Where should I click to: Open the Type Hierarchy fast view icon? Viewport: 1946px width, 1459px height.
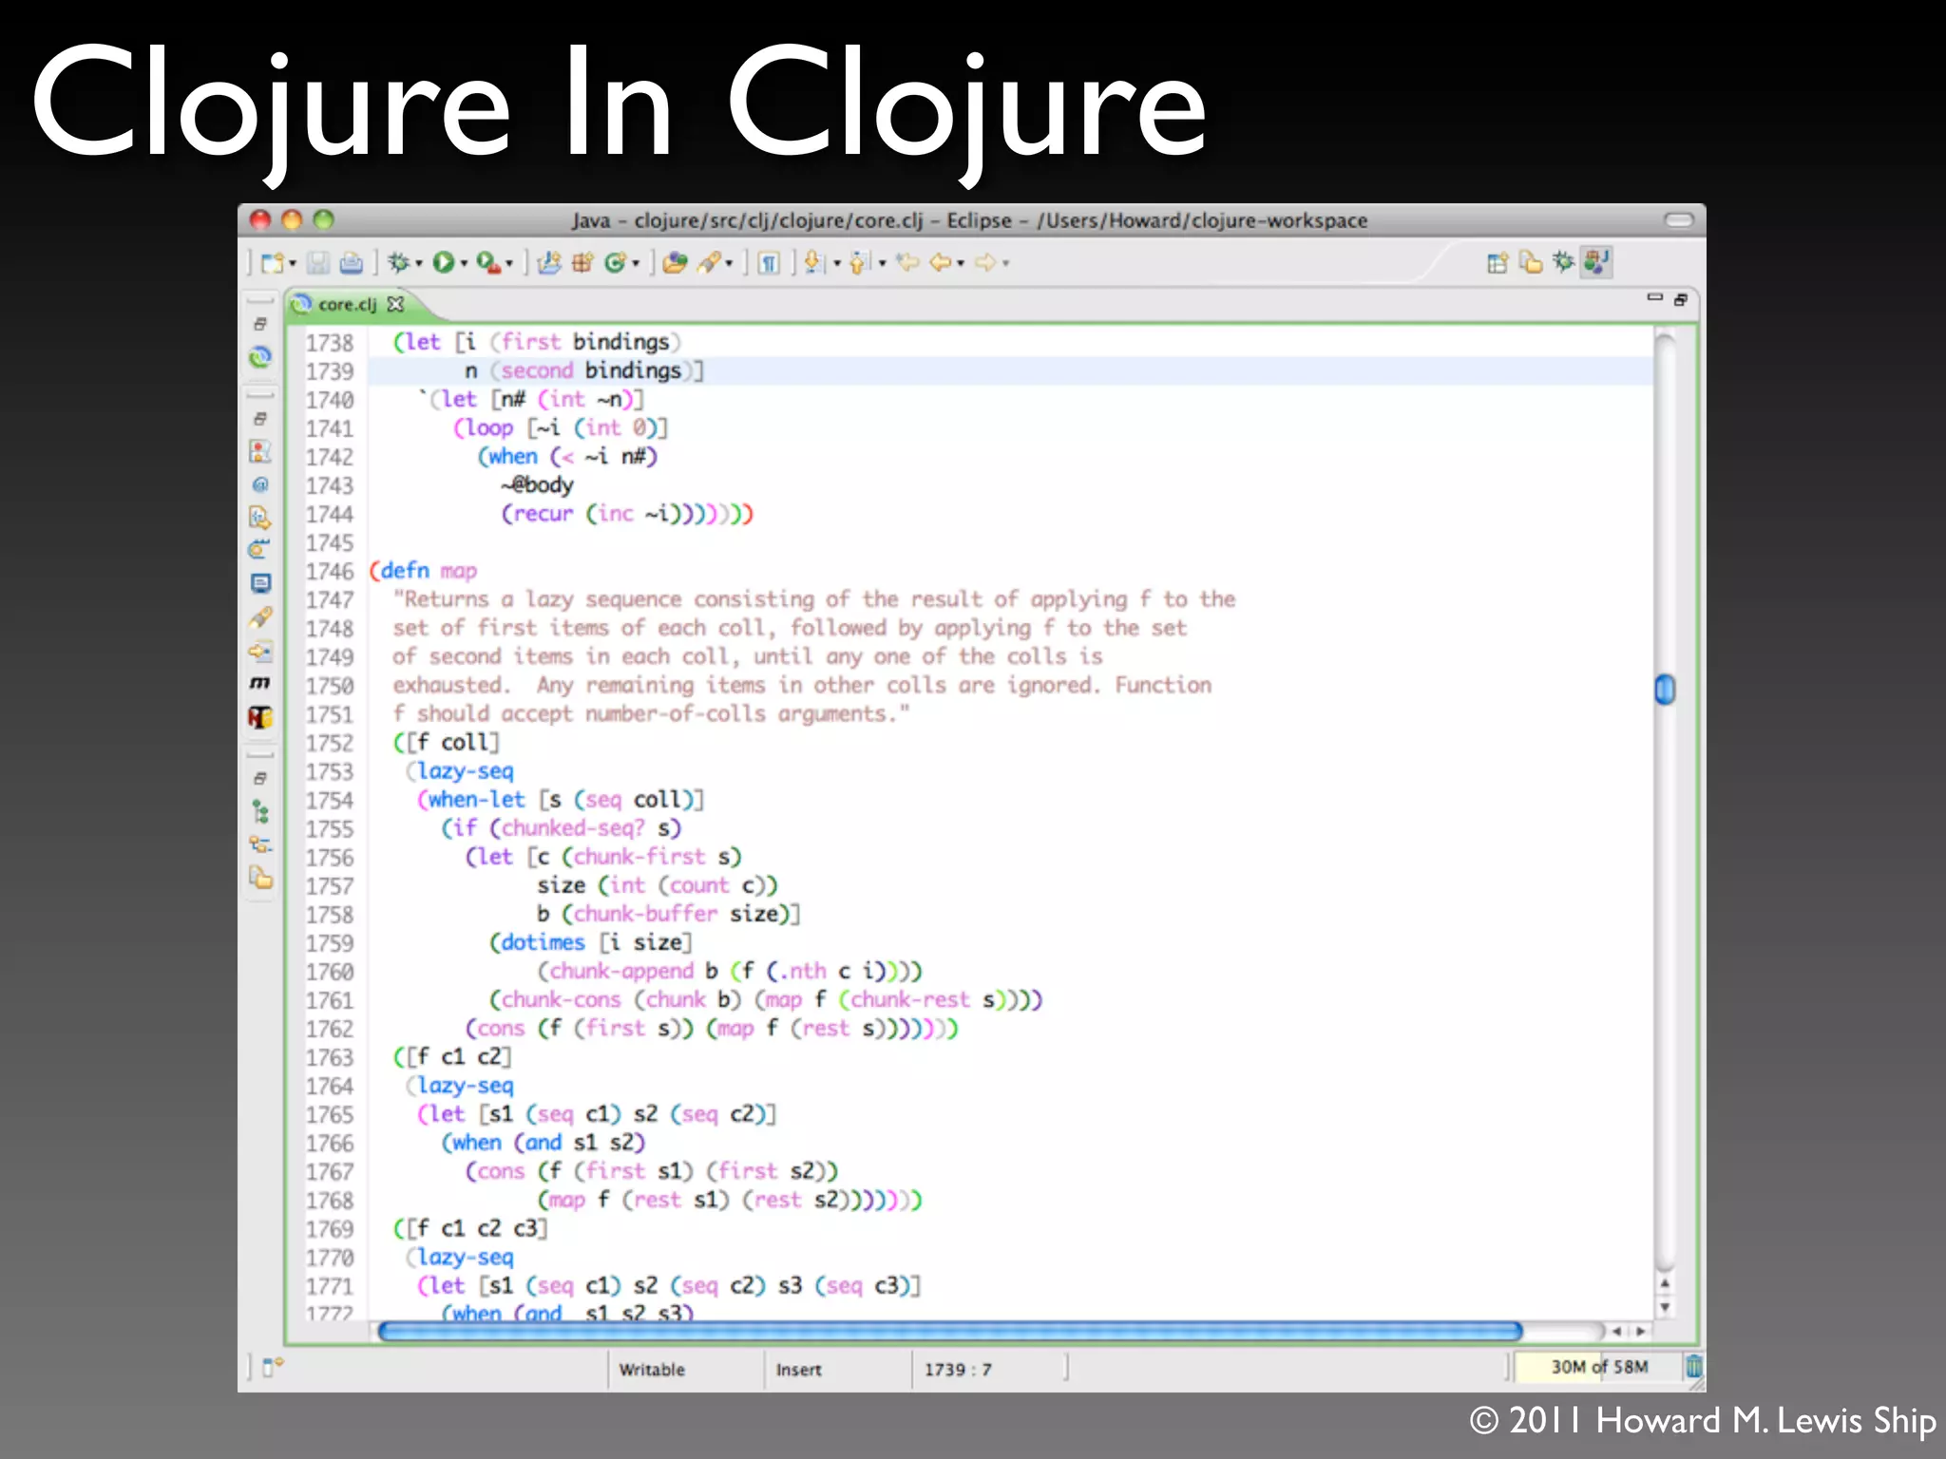point(258,812)
